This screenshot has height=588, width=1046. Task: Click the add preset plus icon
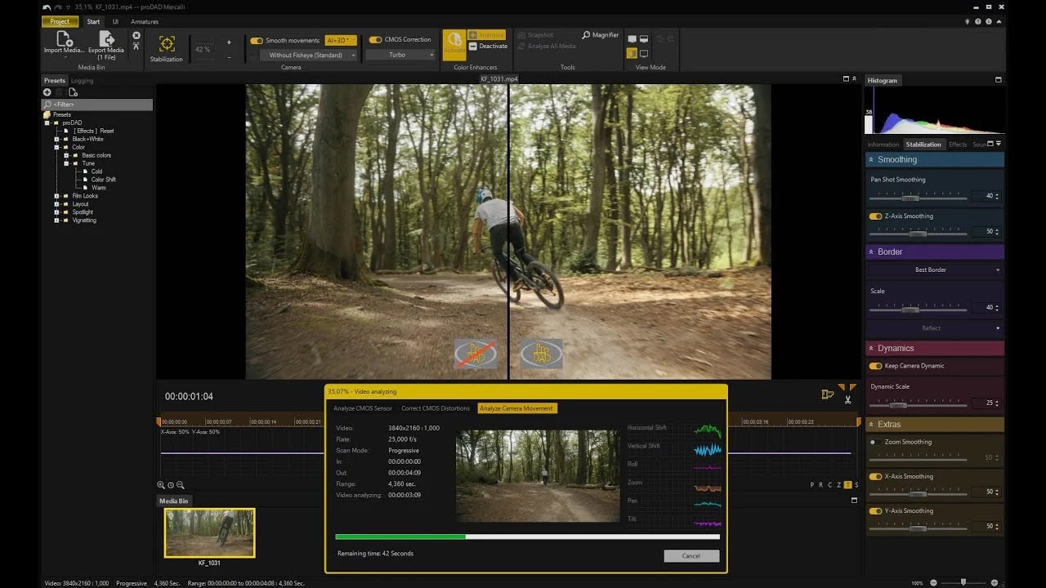click(x=47, y=92)
